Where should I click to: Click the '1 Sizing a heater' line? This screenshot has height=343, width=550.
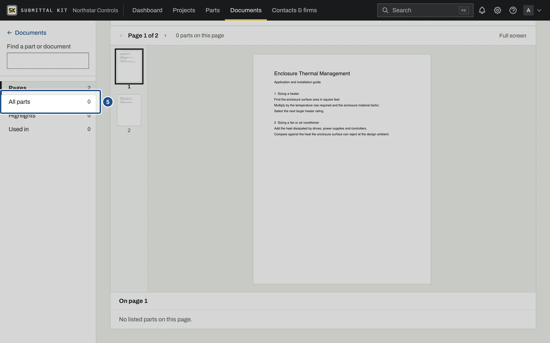(x=286, y=94)
